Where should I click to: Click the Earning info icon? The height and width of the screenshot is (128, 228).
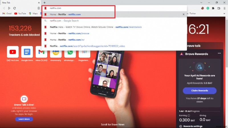pyautogui.click(x=189, y=115)
